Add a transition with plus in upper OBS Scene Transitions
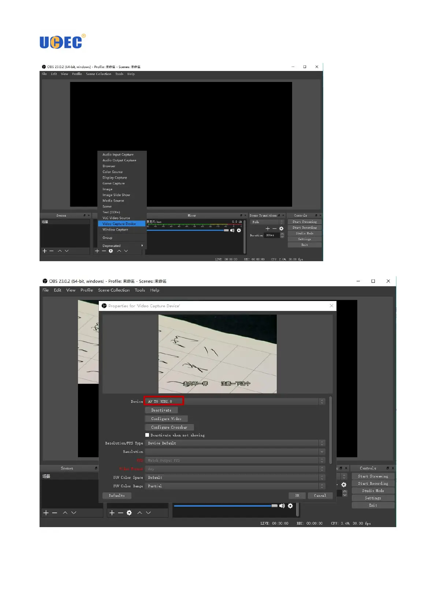436x616 pixels. [268, 229]
